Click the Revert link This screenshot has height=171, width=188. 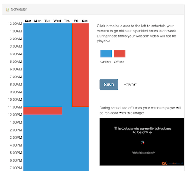point(130,85)
